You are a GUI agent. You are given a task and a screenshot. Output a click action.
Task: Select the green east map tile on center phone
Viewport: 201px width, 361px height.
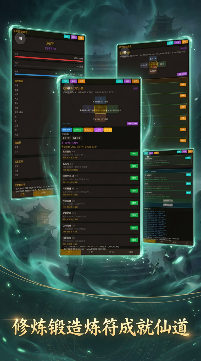tap(113, 109)
